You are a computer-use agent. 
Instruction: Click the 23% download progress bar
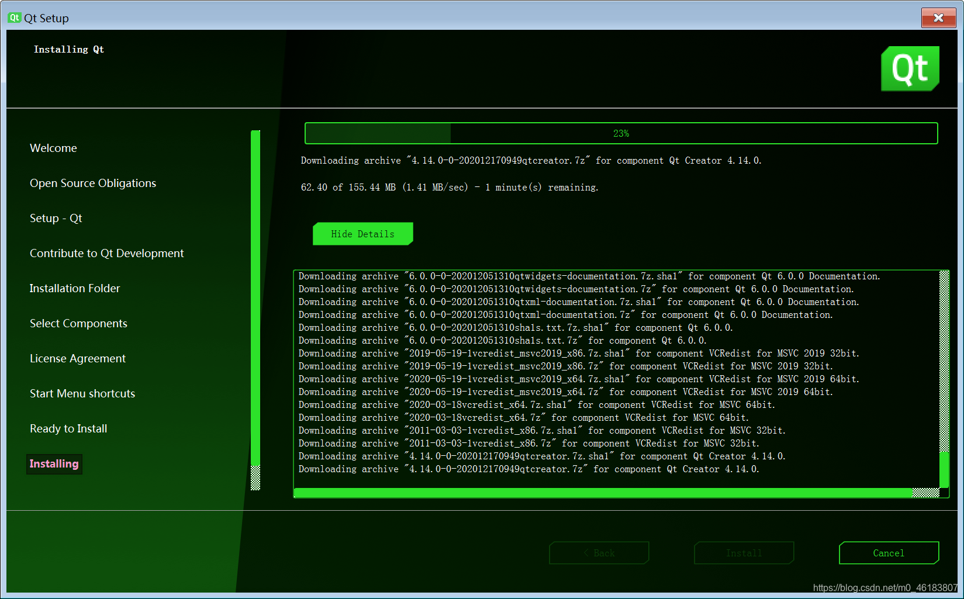point(621,133)
